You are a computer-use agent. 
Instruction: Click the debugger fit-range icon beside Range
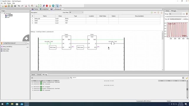(x=184, y=14)
